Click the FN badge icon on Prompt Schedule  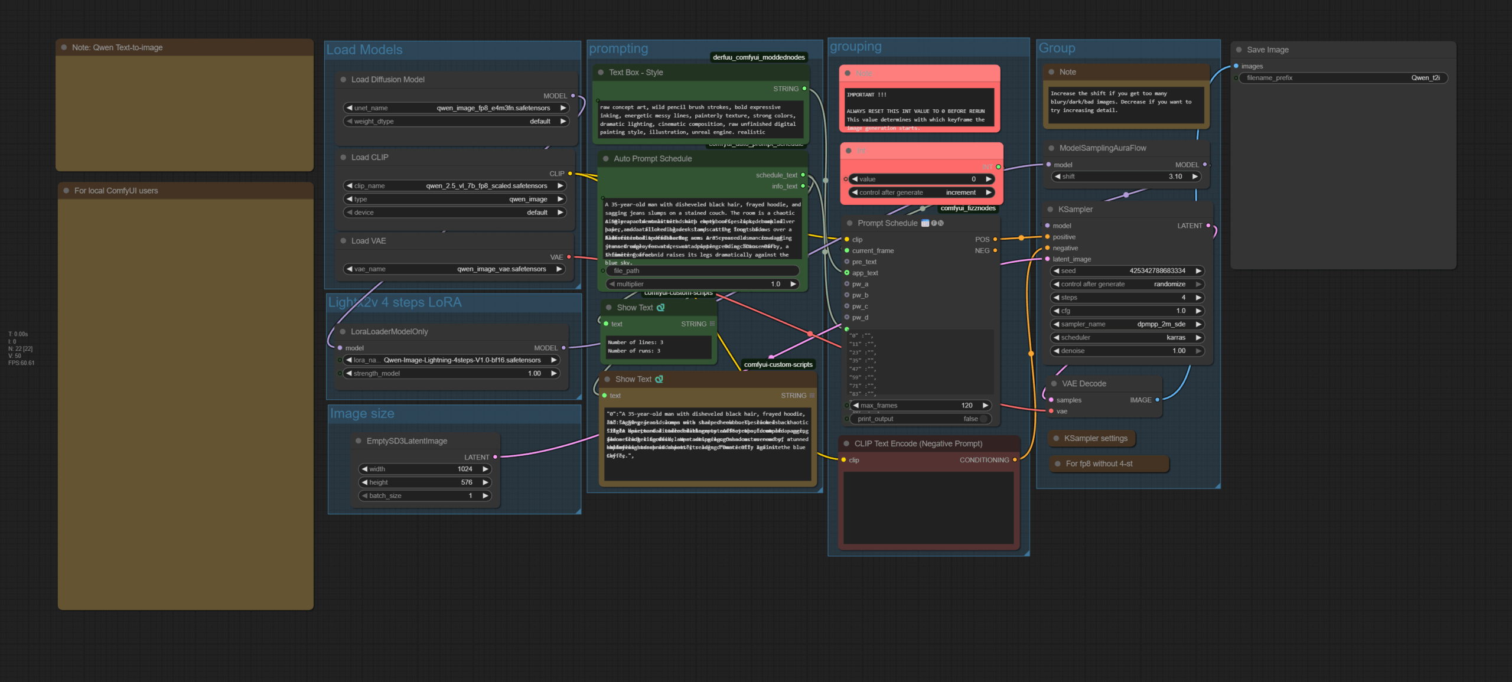[x=937, y=223]
